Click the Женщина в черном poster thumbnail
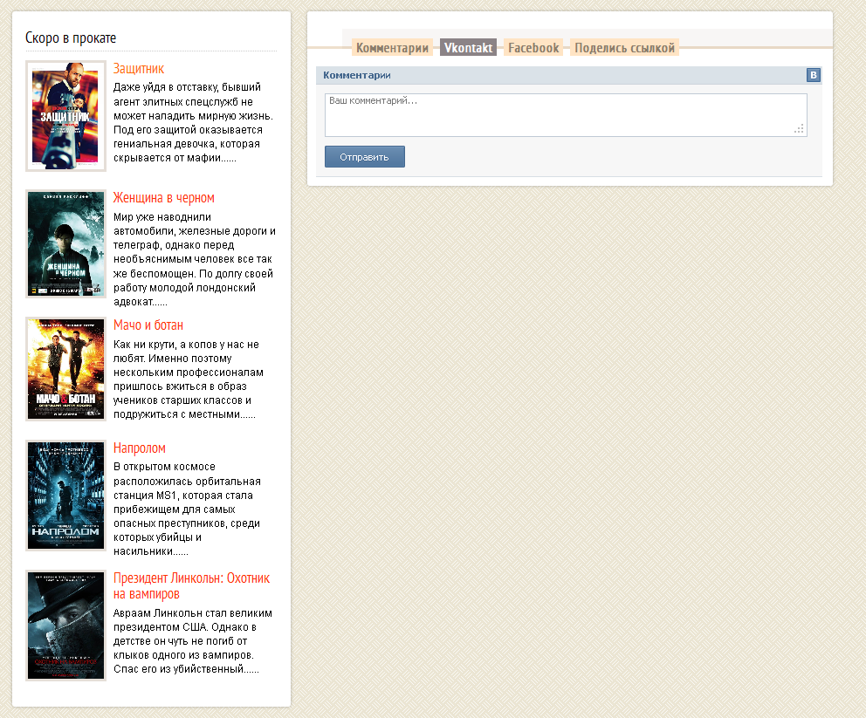This screenshot has width=866, height=718. (65, 244)
